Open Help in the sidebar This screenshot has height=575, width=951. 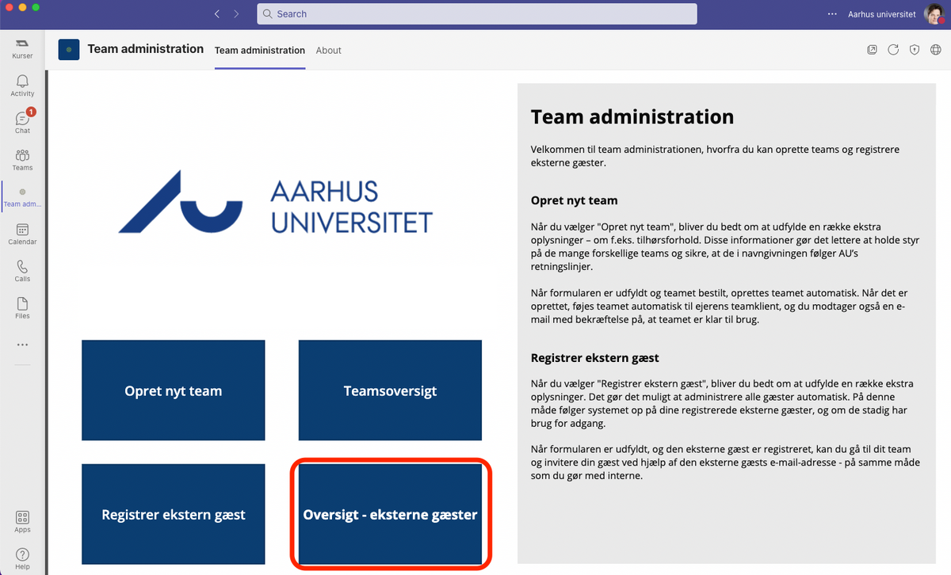click(22, 559)
